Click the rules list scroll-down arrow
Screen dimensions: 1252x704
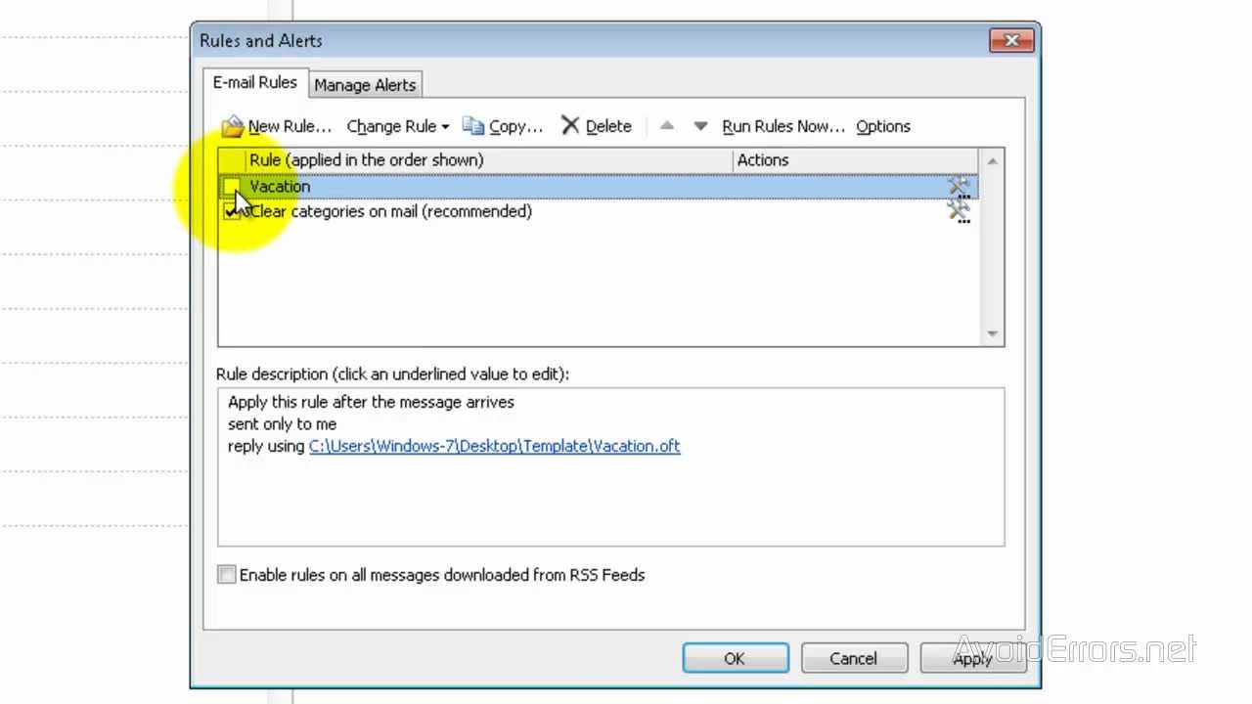pyautogui.click(x=992, y=333)
